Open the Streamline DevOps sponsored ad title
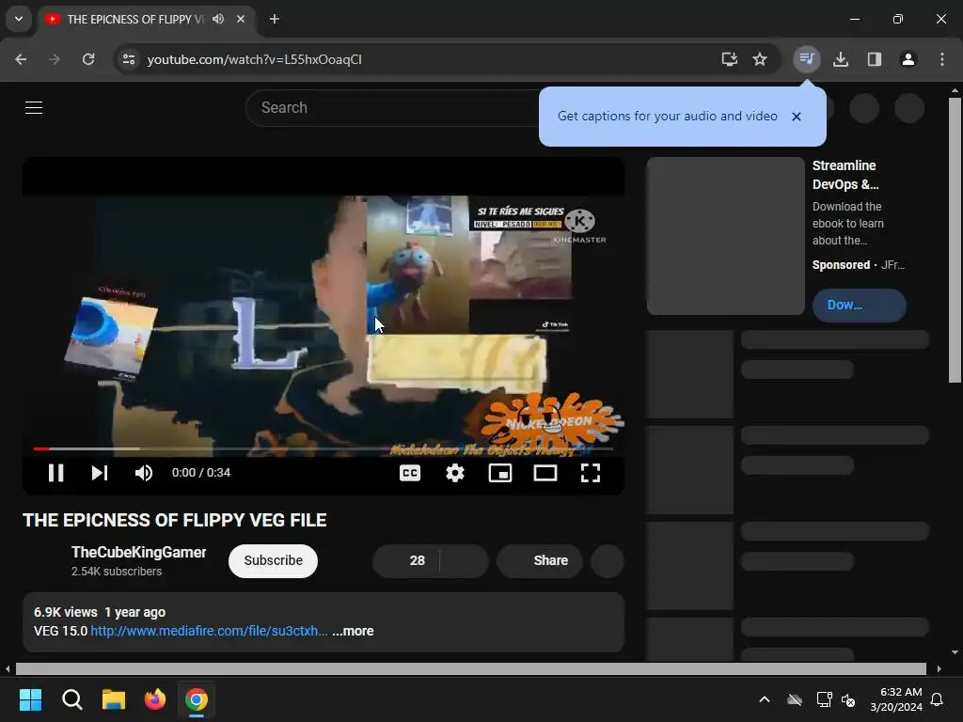The height and width of the screenshot is (722, 963). (x=845, y=175)
